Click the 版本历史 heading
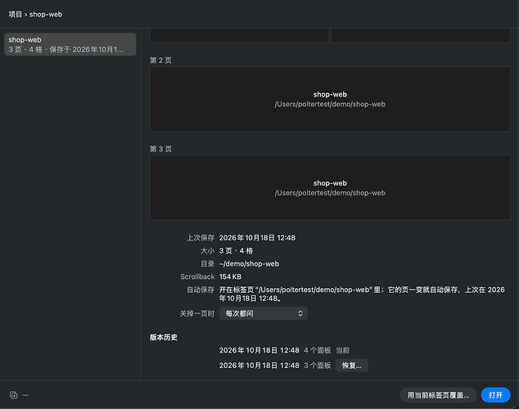The width and height of the screenshot is (519, 409). [x=164, y=337]
